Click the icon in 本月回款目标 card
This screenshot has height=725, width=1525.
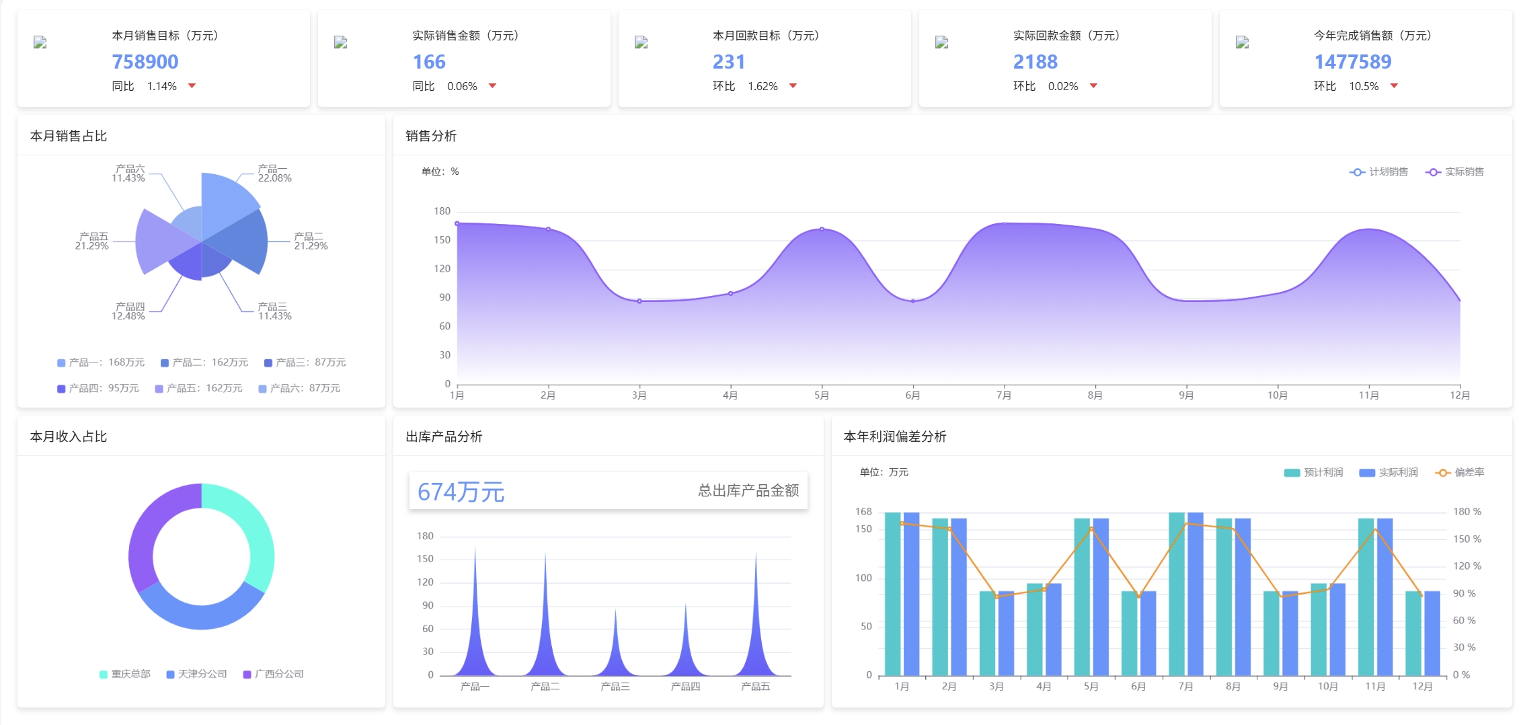(641, 43)
